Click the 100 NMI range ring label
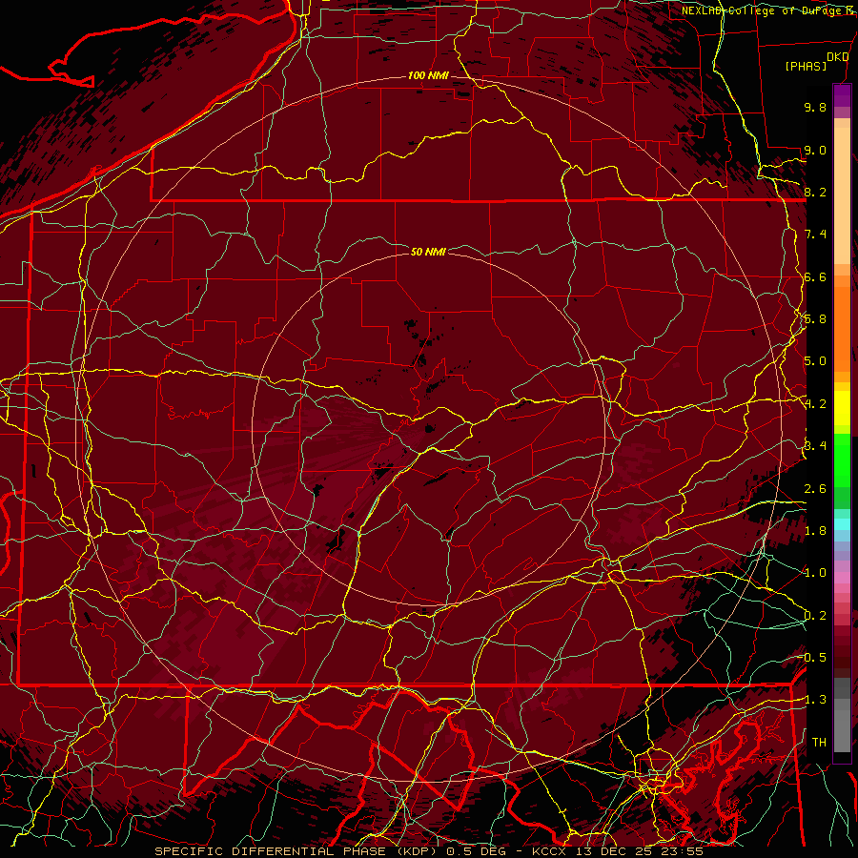 428,75
